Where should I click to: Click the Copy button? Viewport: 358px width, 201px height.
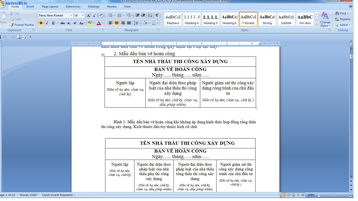click(15, 19)
